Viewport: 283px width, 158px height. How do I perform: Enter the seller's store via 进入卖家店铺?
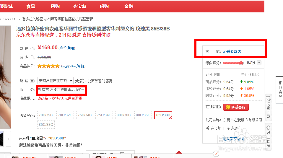[x=233, y=139]
